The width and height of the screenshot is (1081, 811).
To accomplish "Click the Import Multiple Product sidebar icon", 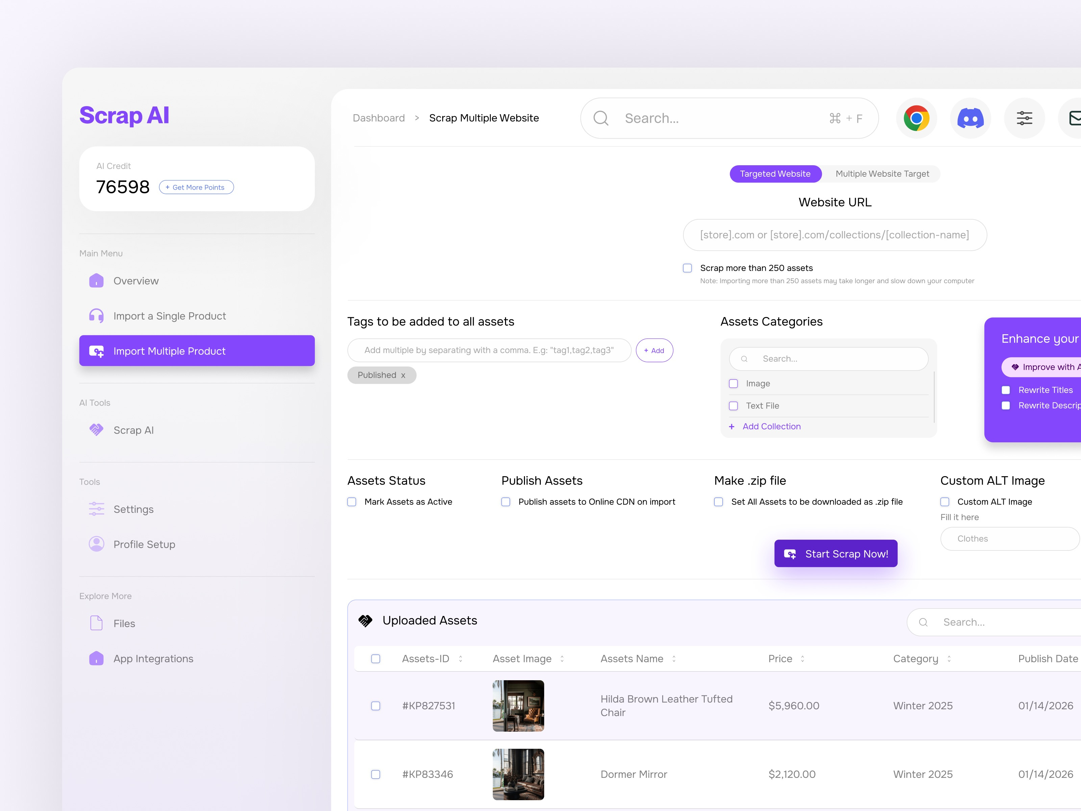I will coord(96,351).
